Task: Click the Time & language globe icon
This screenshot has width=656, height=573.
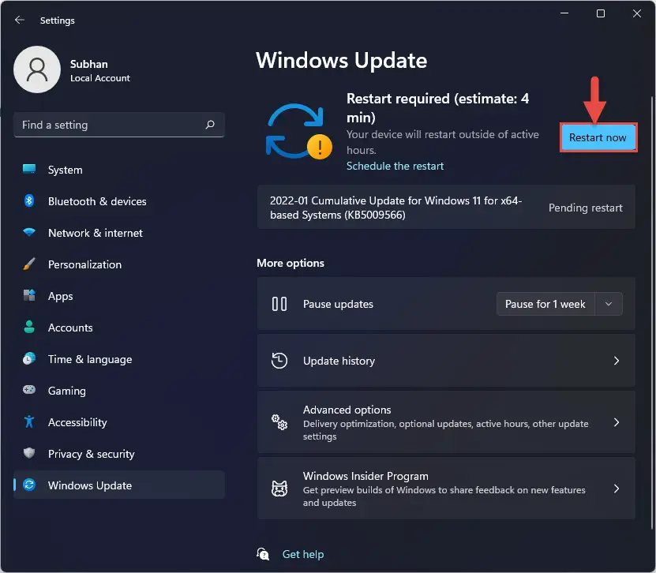Action: (29, 358)
